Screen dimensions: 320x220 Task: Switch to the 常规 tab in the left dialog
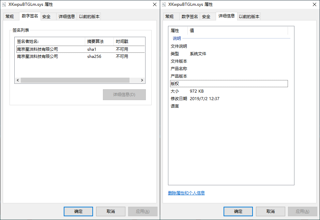10,16
